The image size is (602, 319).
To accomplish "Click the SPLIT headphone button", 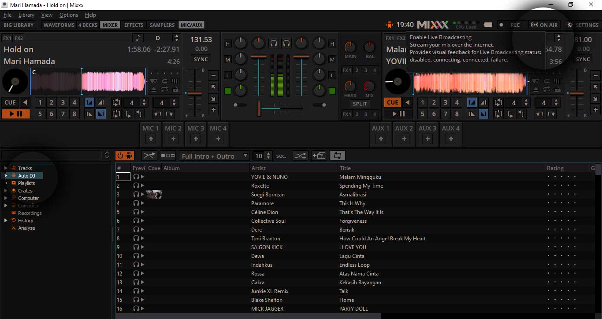I will coord(360,104).
